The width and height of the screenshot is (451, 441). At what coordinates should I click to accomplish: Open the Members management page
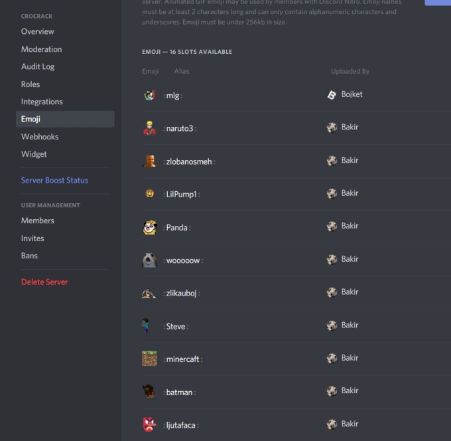tap(38, 220)
